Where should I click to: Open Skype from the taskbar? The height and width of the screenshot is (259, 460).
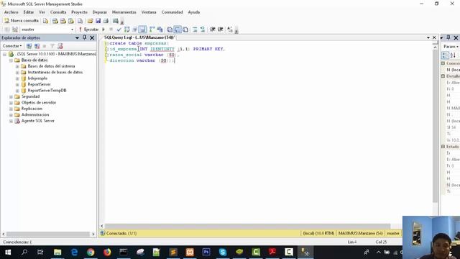223,253
